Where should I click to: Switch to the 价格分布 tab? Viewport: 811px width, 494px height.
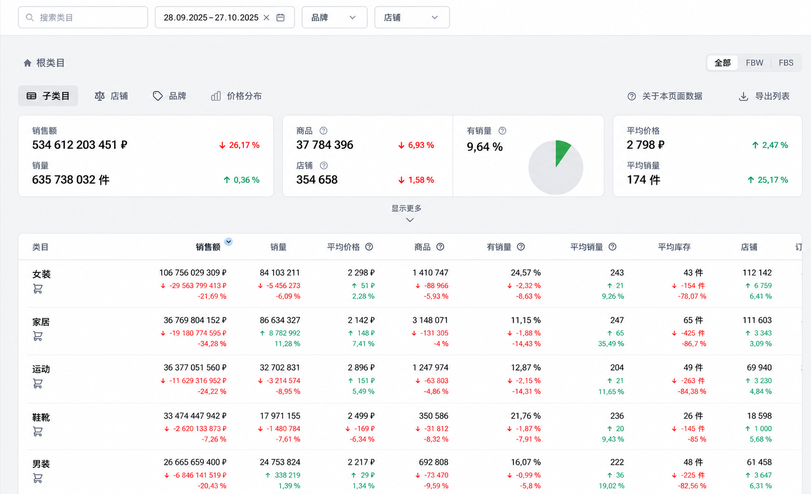click(236, 96)
